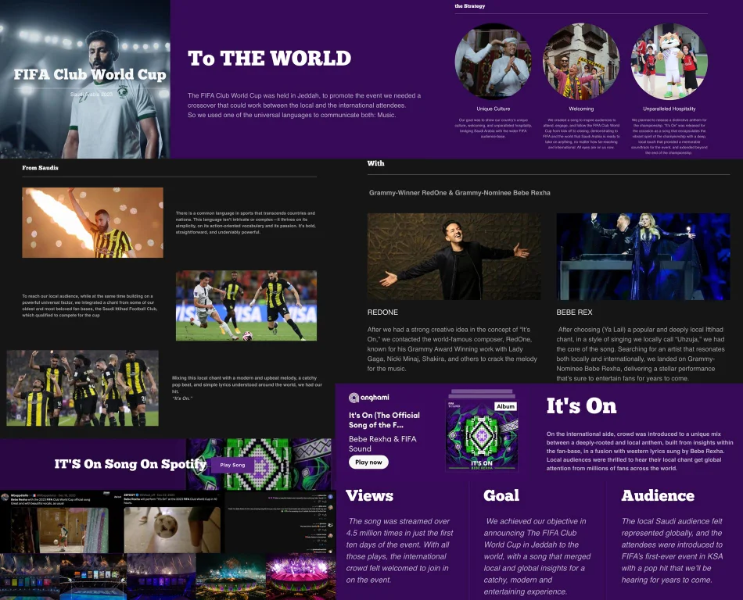Click the hero photo of Saudi player

(85, 79)
